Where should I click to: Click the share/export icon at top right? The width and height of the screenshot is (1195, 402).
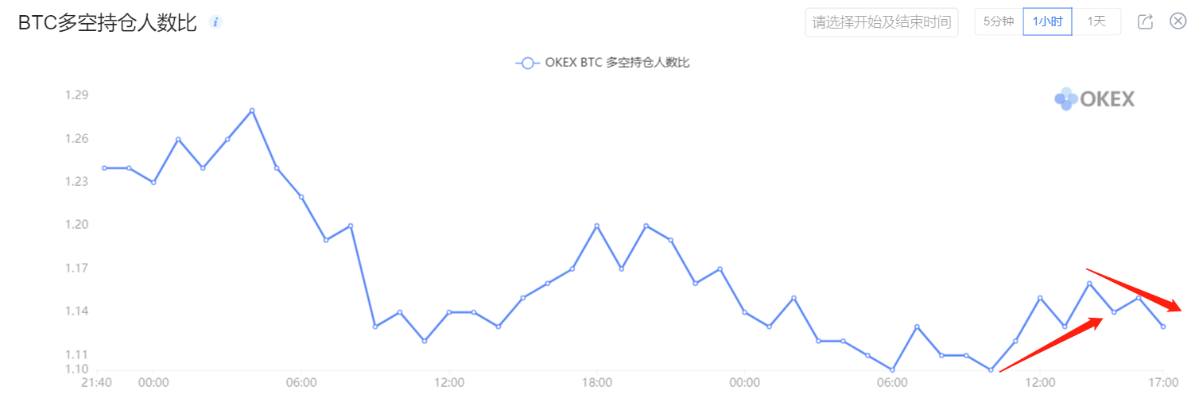[x=1145, y=21]
